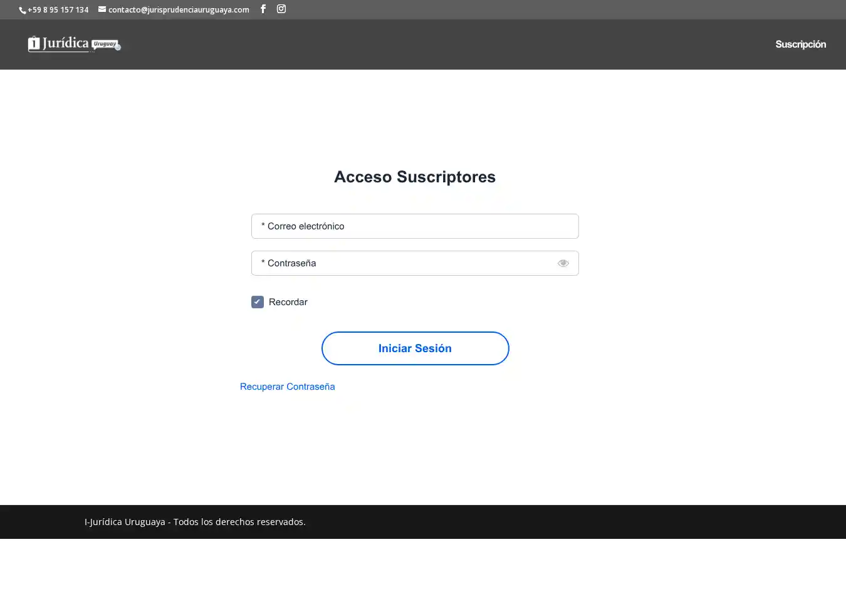Click the contacto@jurisprudenciauruguaya.com email link
Image resolution: width=846 pixels, height=589 pixels.
[179, 9]
